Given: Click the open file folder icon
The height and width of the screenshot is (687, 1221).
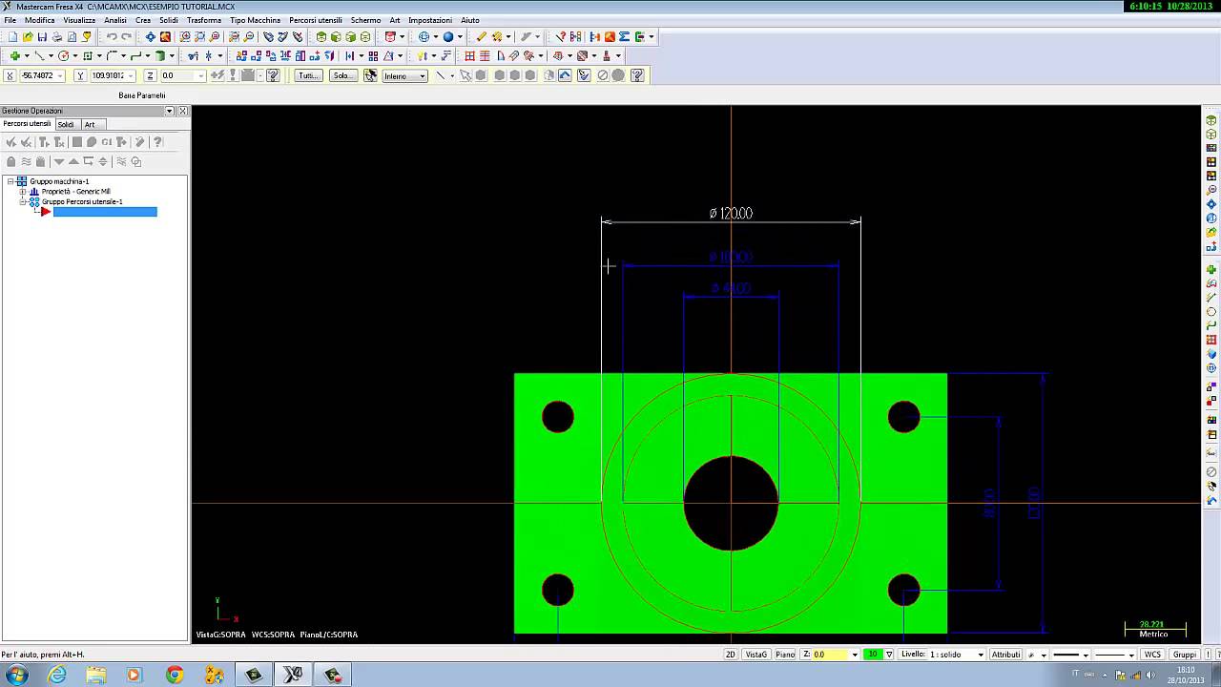Looking at the screenshot, I should [x=28, y=37].
